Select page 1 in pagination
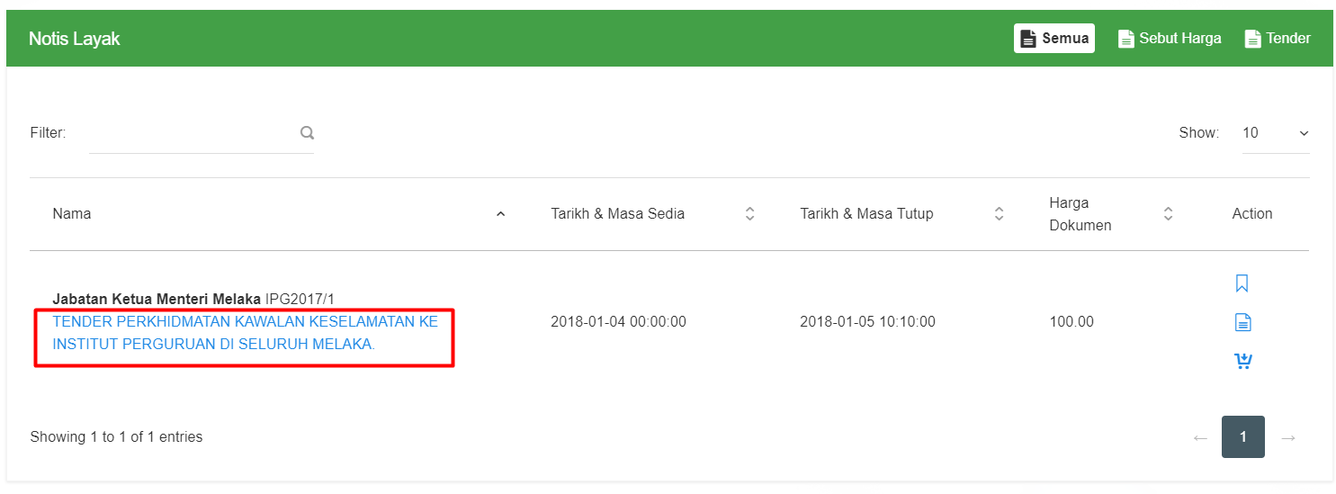The image size is (1336, 494). click(1243, 437)
